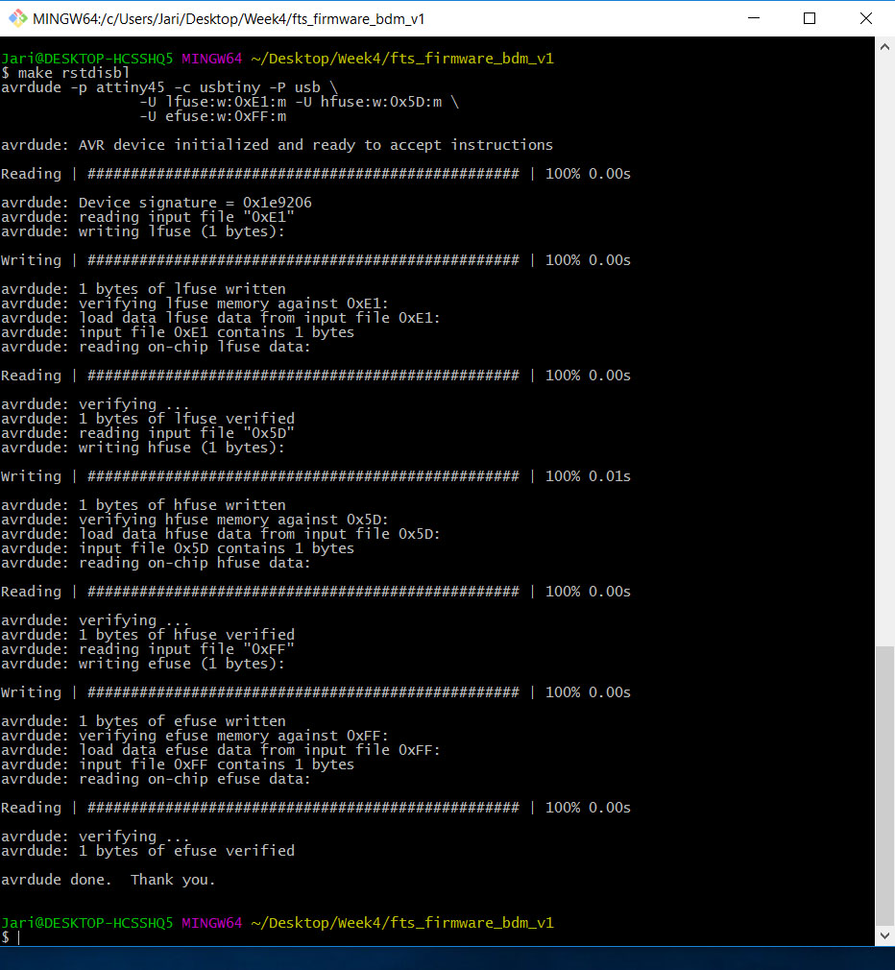Click the Git Bash MINGW64 title bar icon

click(x=17, y=18)
